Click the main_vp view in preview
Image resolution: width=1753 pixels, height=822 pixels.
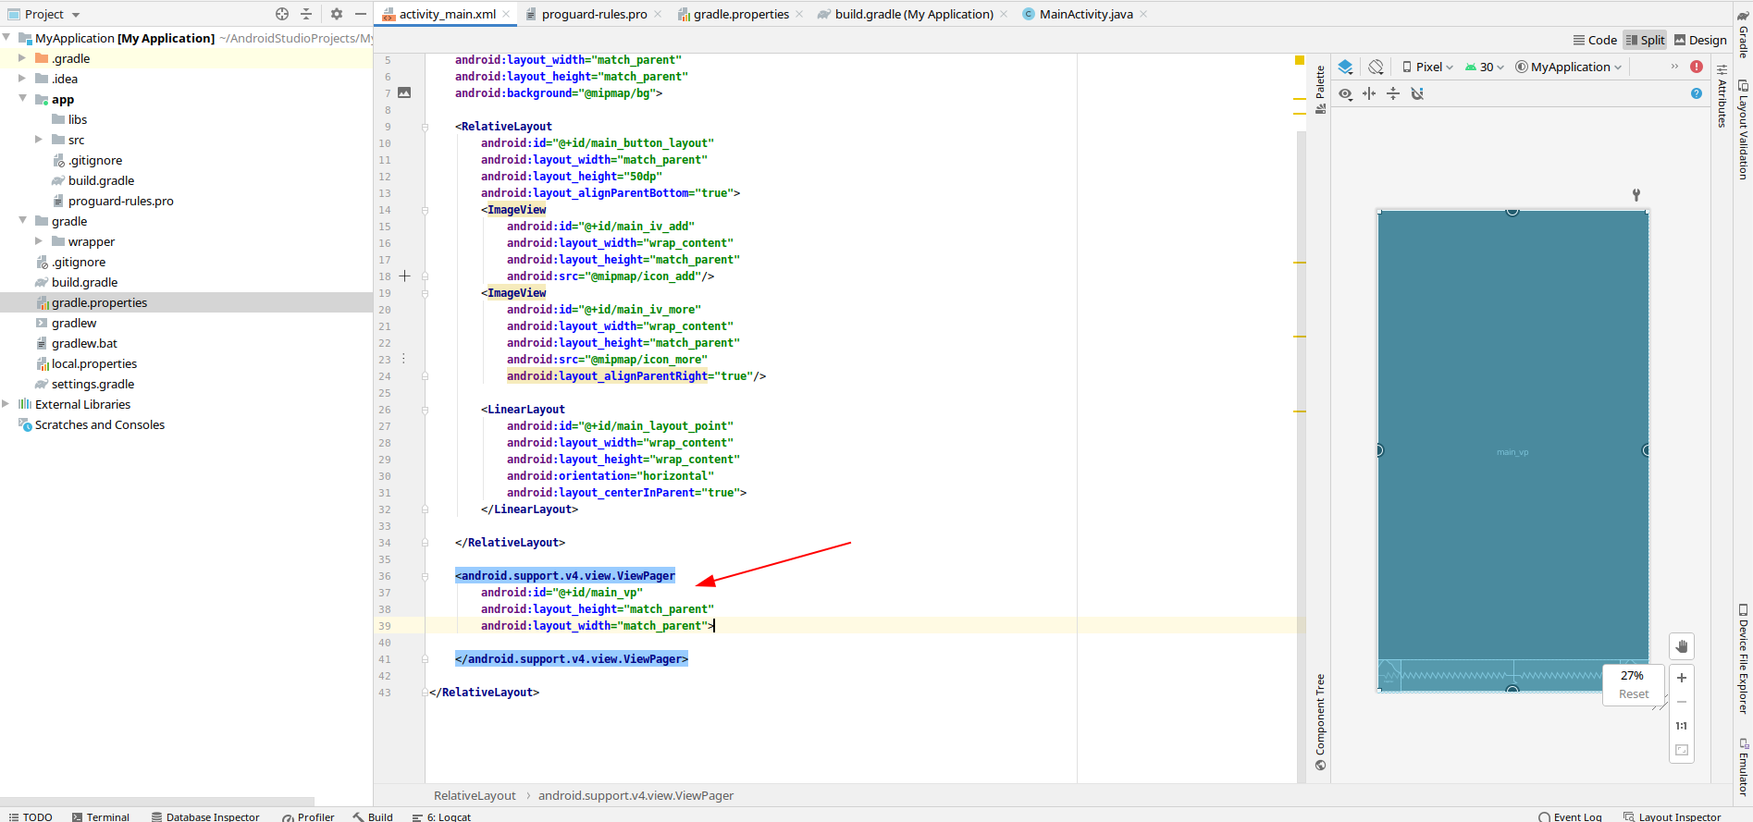(x=1512, y=451)
